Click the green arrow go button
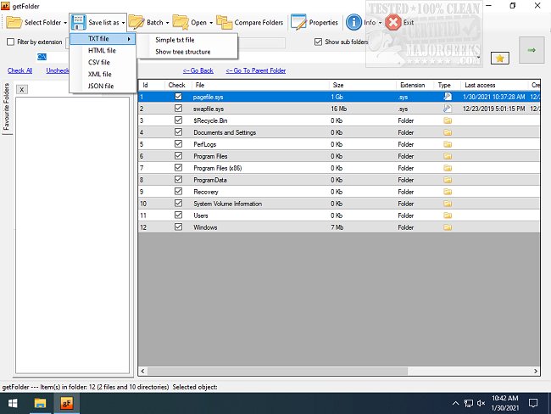Image resolution: width=551 pixels, height=414 pixels. point(532,50)
